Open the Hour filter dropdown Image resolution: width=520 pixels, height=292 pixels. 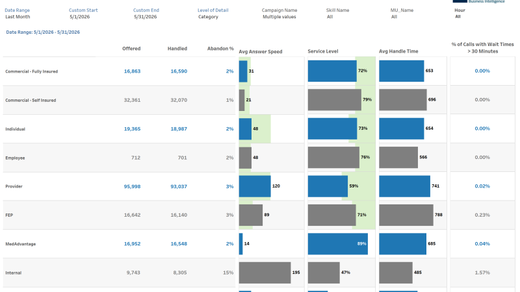[458, 17]
